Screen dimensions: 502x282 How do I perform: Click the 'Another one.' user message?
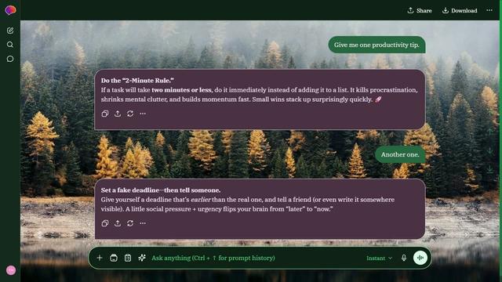[400, 154]
